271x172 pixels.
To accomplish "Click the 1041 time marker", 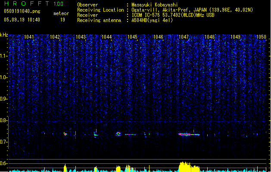I will click(x=29, y=37).
